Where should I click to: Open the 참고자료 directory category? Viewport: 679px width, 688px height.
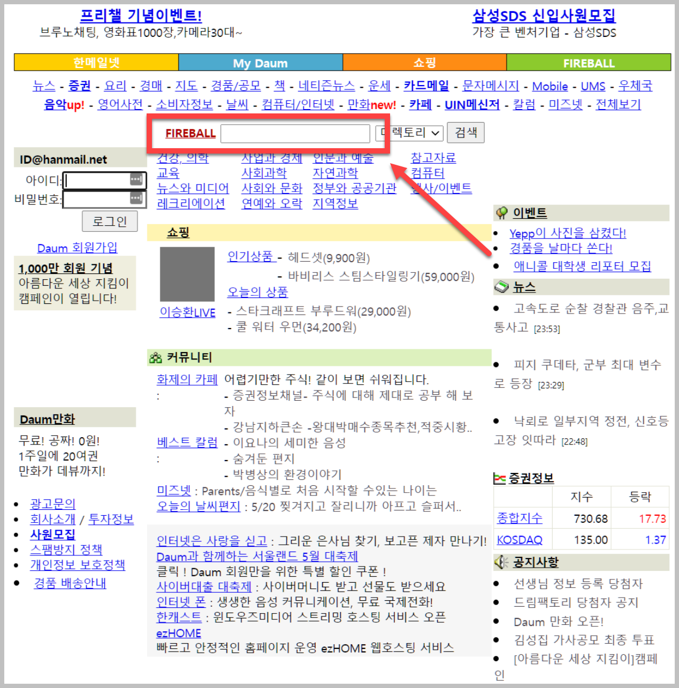[x=433, y=158]
